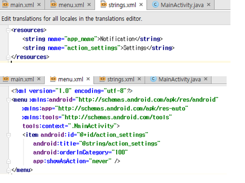245x183 pixels.
Task: Place the cursor on the android:orderInCategory value "100"
Action: [x=120, y=152]
